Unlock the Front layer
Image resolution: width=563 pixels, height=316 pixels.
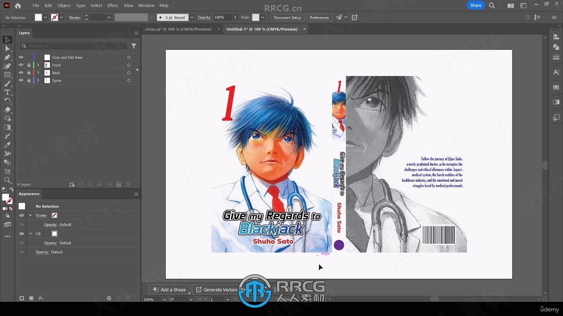(x=29, y=65)
